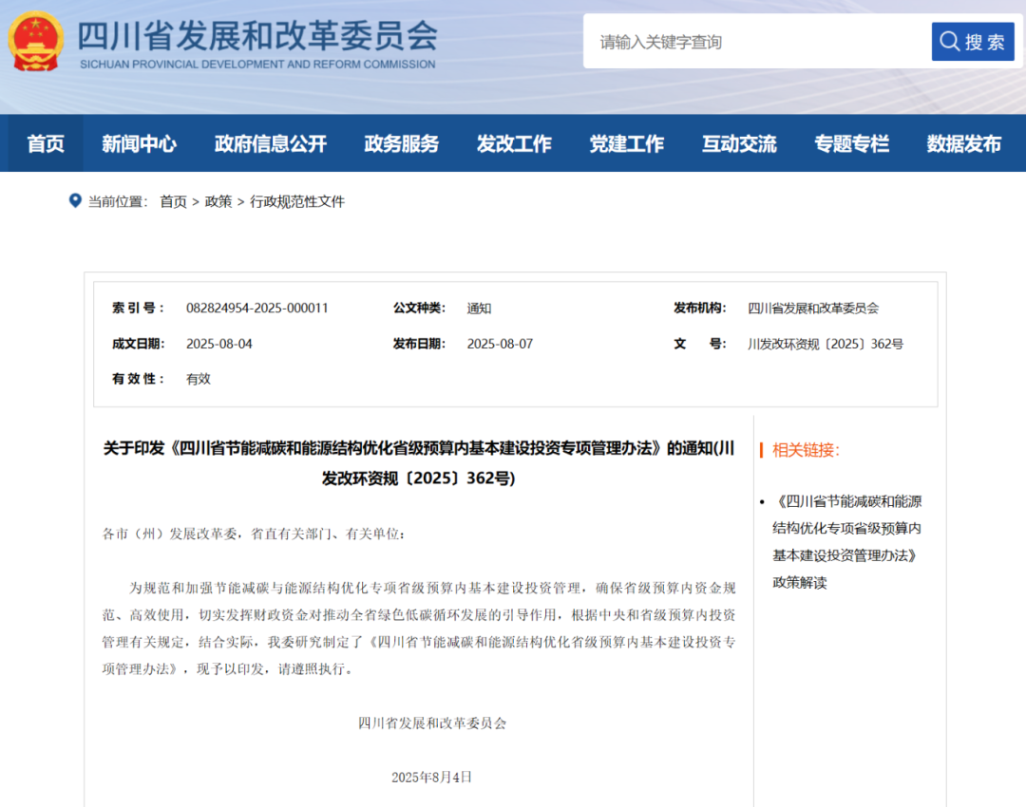This screenshot has height=807, width=1026.
Task: Open the 互动交流 section
Action: tap(739, 143)
